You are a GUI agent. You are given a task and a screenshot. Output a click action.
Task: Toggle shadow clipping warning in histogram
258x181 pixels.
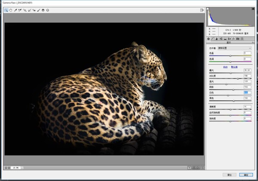(x=208, y=9)
